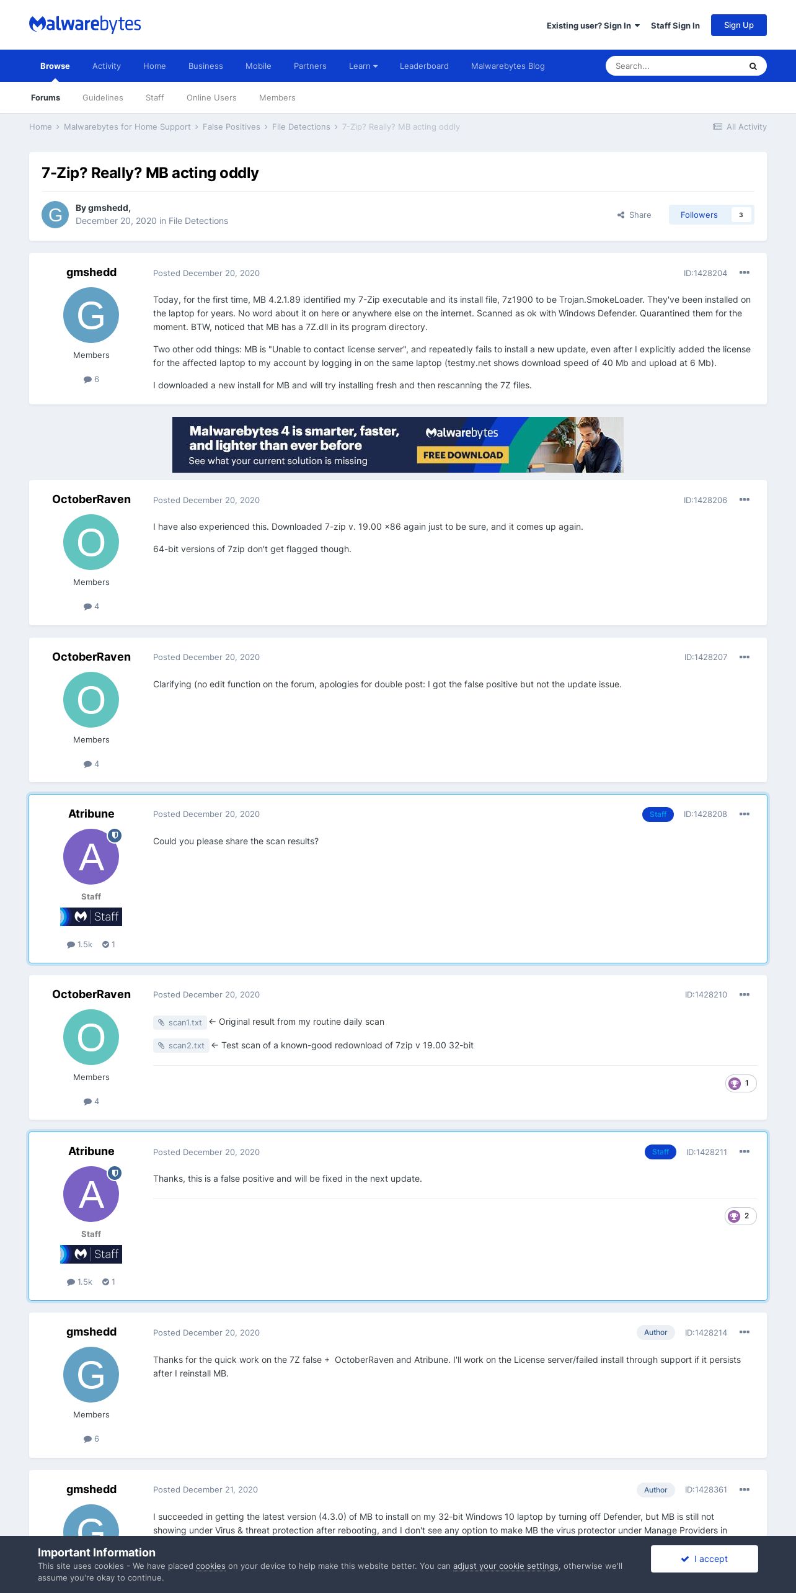Click Staff Sign In link

[675, 25]
